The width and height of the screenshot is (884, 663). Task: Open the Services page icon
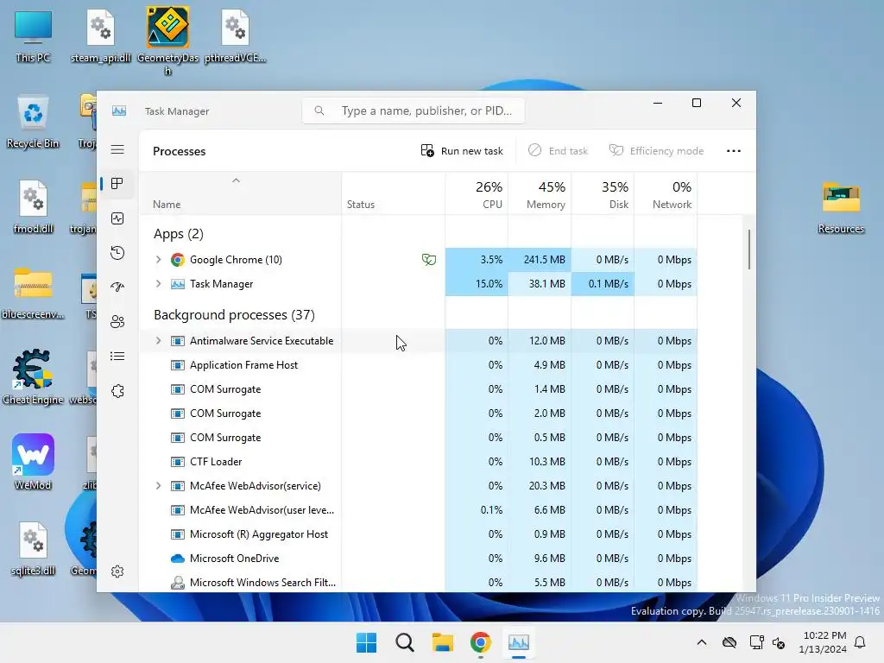coord(117,391)
